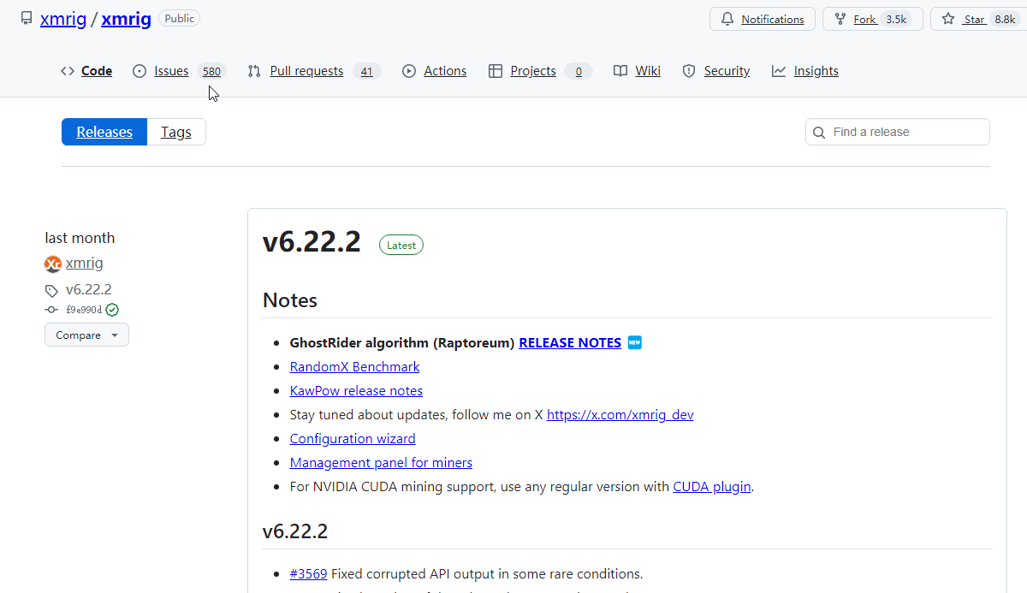
Task: Switch to the Tags view
Action: (x=176, y=132)
